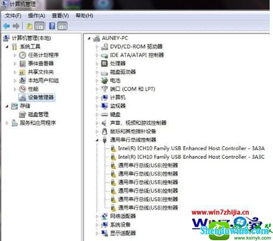Click the show/hide action pane icon

[x=62, y=26]
